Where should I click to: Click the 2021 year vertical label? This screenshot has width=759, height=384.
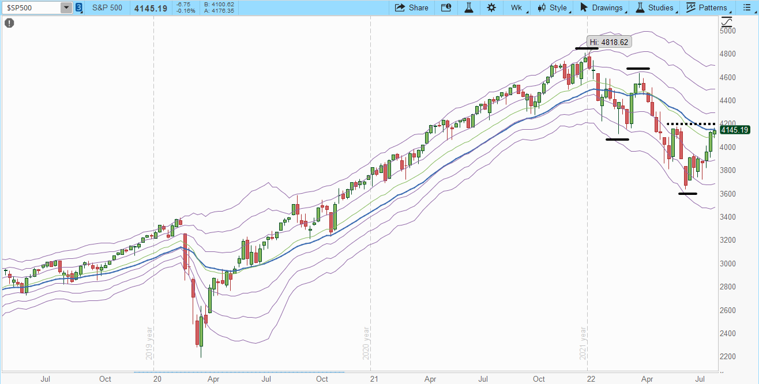pyautogui.click(x=583, y=344)
